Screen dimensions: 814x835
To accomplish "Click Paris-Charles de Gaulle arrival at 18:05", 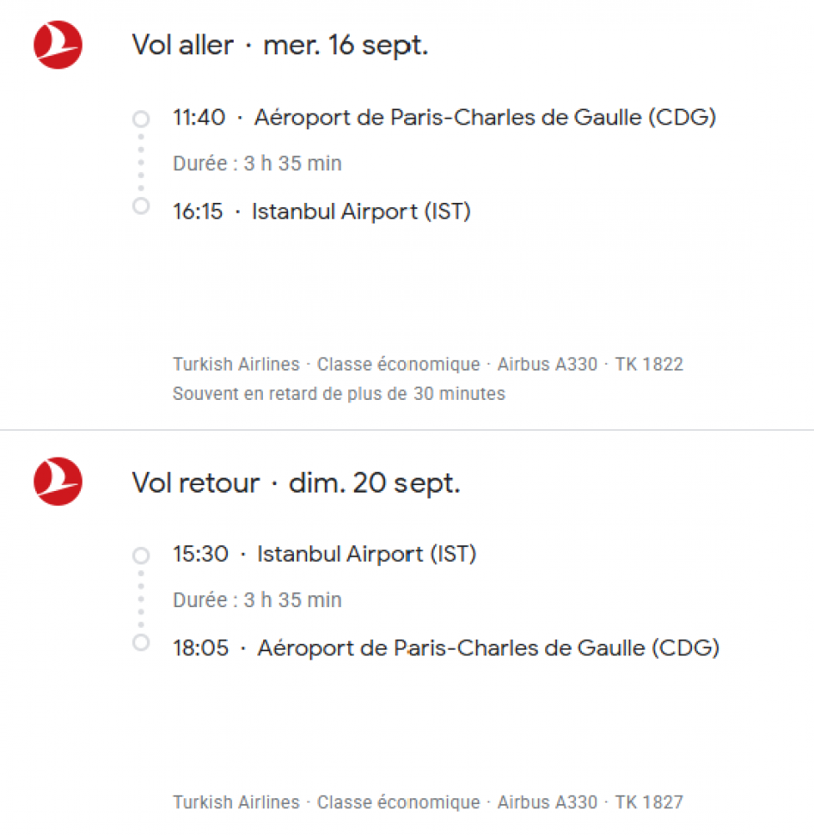I will pos(488,648).
